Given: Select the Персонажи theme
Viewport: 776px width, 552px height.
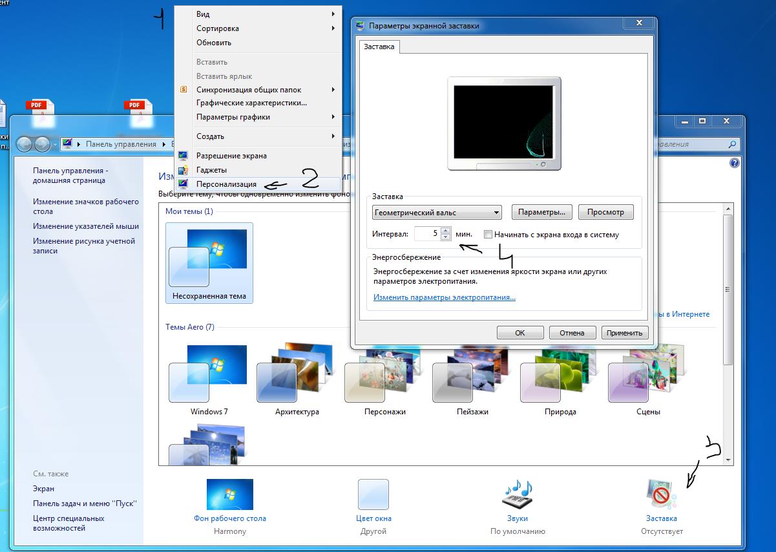Looking at the screenshot, I should pos(385,380).
